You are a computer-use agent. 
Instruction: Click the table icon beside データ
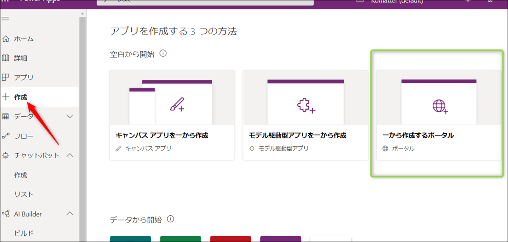pyautogui.click(x=6, y=116)
